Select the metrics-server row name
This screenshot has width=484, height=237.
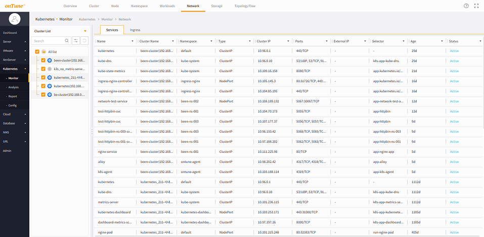[x=108, y=202]
